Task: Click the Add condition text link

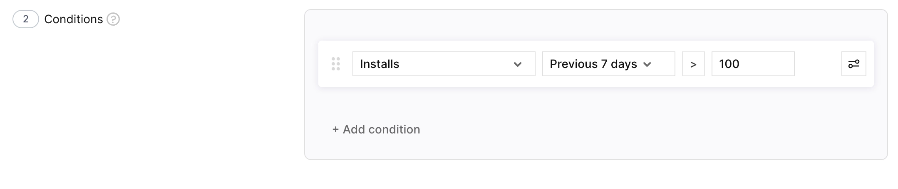Action: (x=381, y=130)
